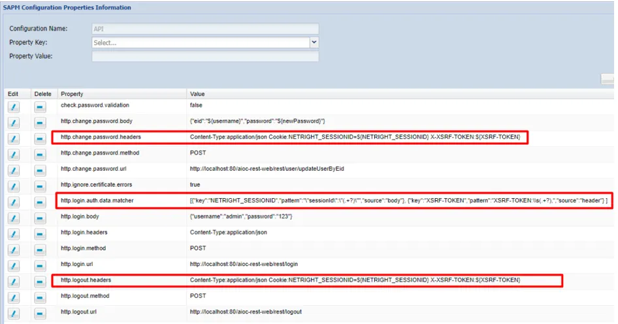This screenshot has height=324, width=618.
Task: Edit the http.login.url row
Action: point(14,266)
